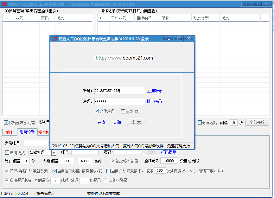274x198 pixels.
Task: Minimize the login dialog
Action: [x=169, y=38]
